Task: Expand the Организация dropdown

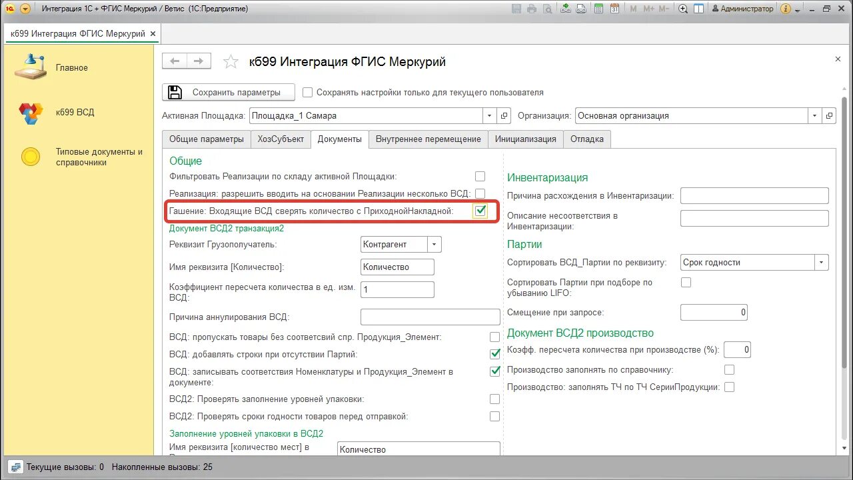Action: pyautogui.click(x=815, y=115)
